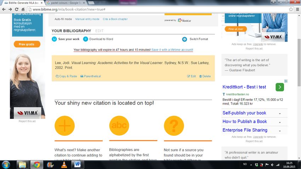Viewport: 301px width, 169px height.
Task: Edit the Lee, Jodi citation
Action: point(191,76)
